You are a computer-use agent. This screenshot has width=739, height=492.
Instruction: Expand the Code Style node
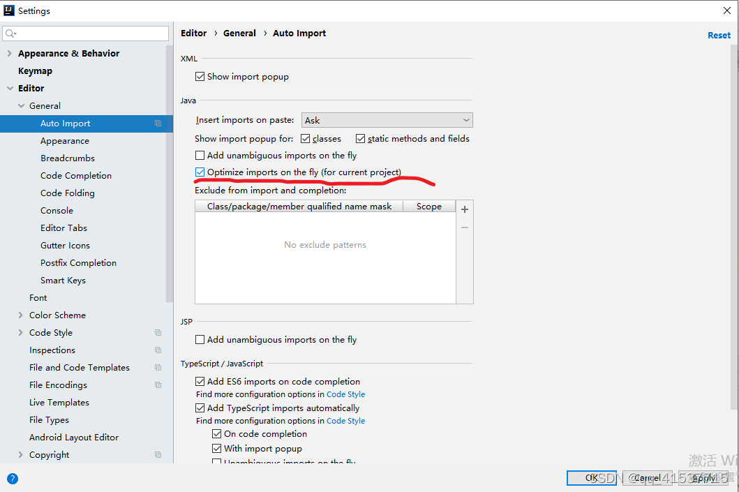[x=21, y=333]
